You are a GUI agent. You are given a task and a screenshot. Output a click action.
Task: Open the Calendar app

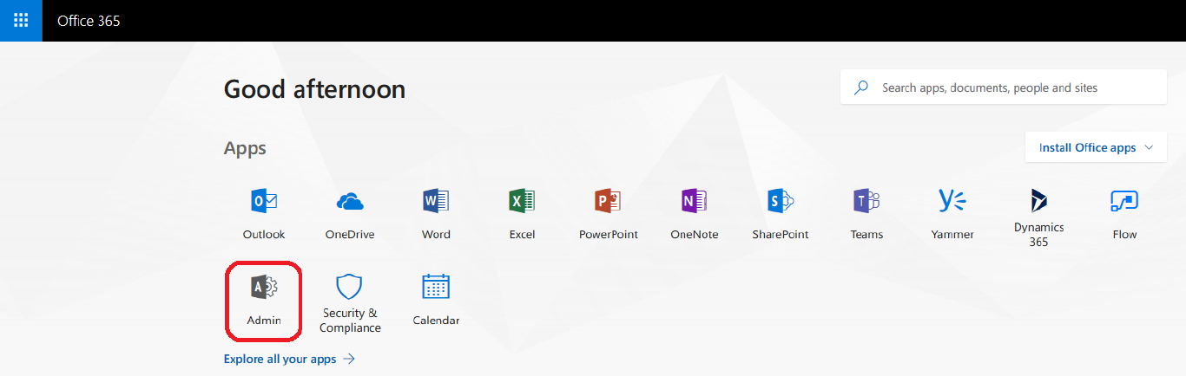[436, 299]
